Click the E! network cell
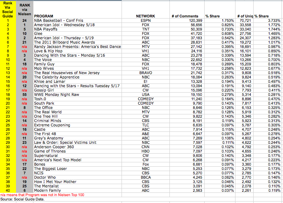 145,81
